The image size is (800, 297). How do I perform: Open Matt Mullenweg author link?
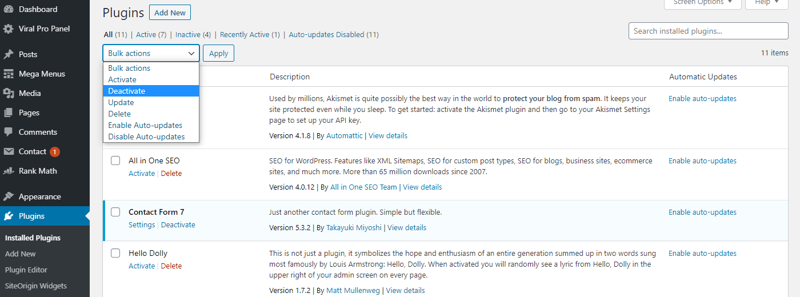353,290
